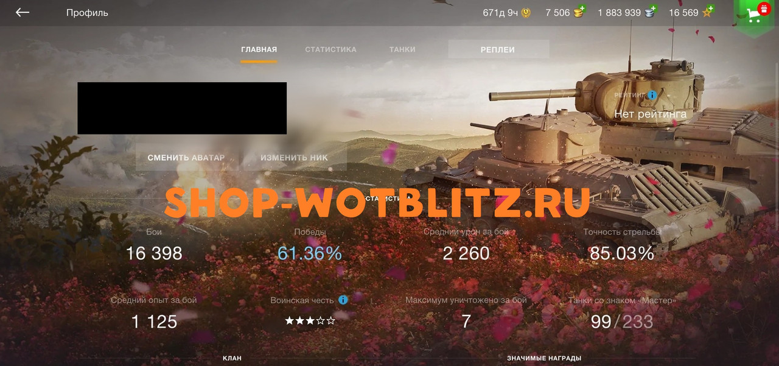Screen dimensions: 779x366
Task: Select the Главная tab
Action: click(259, 49)
